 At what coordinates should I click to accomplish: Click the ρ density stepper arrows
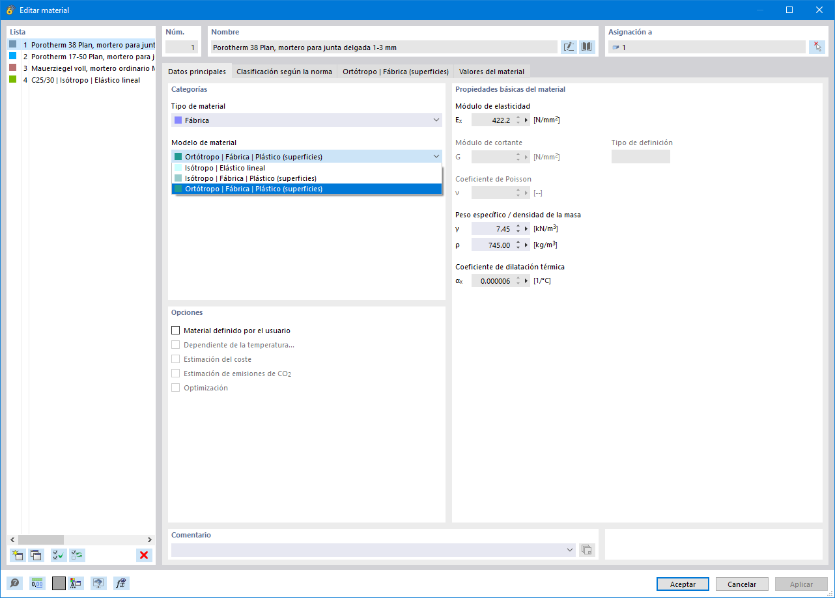(x=518, y=245)
